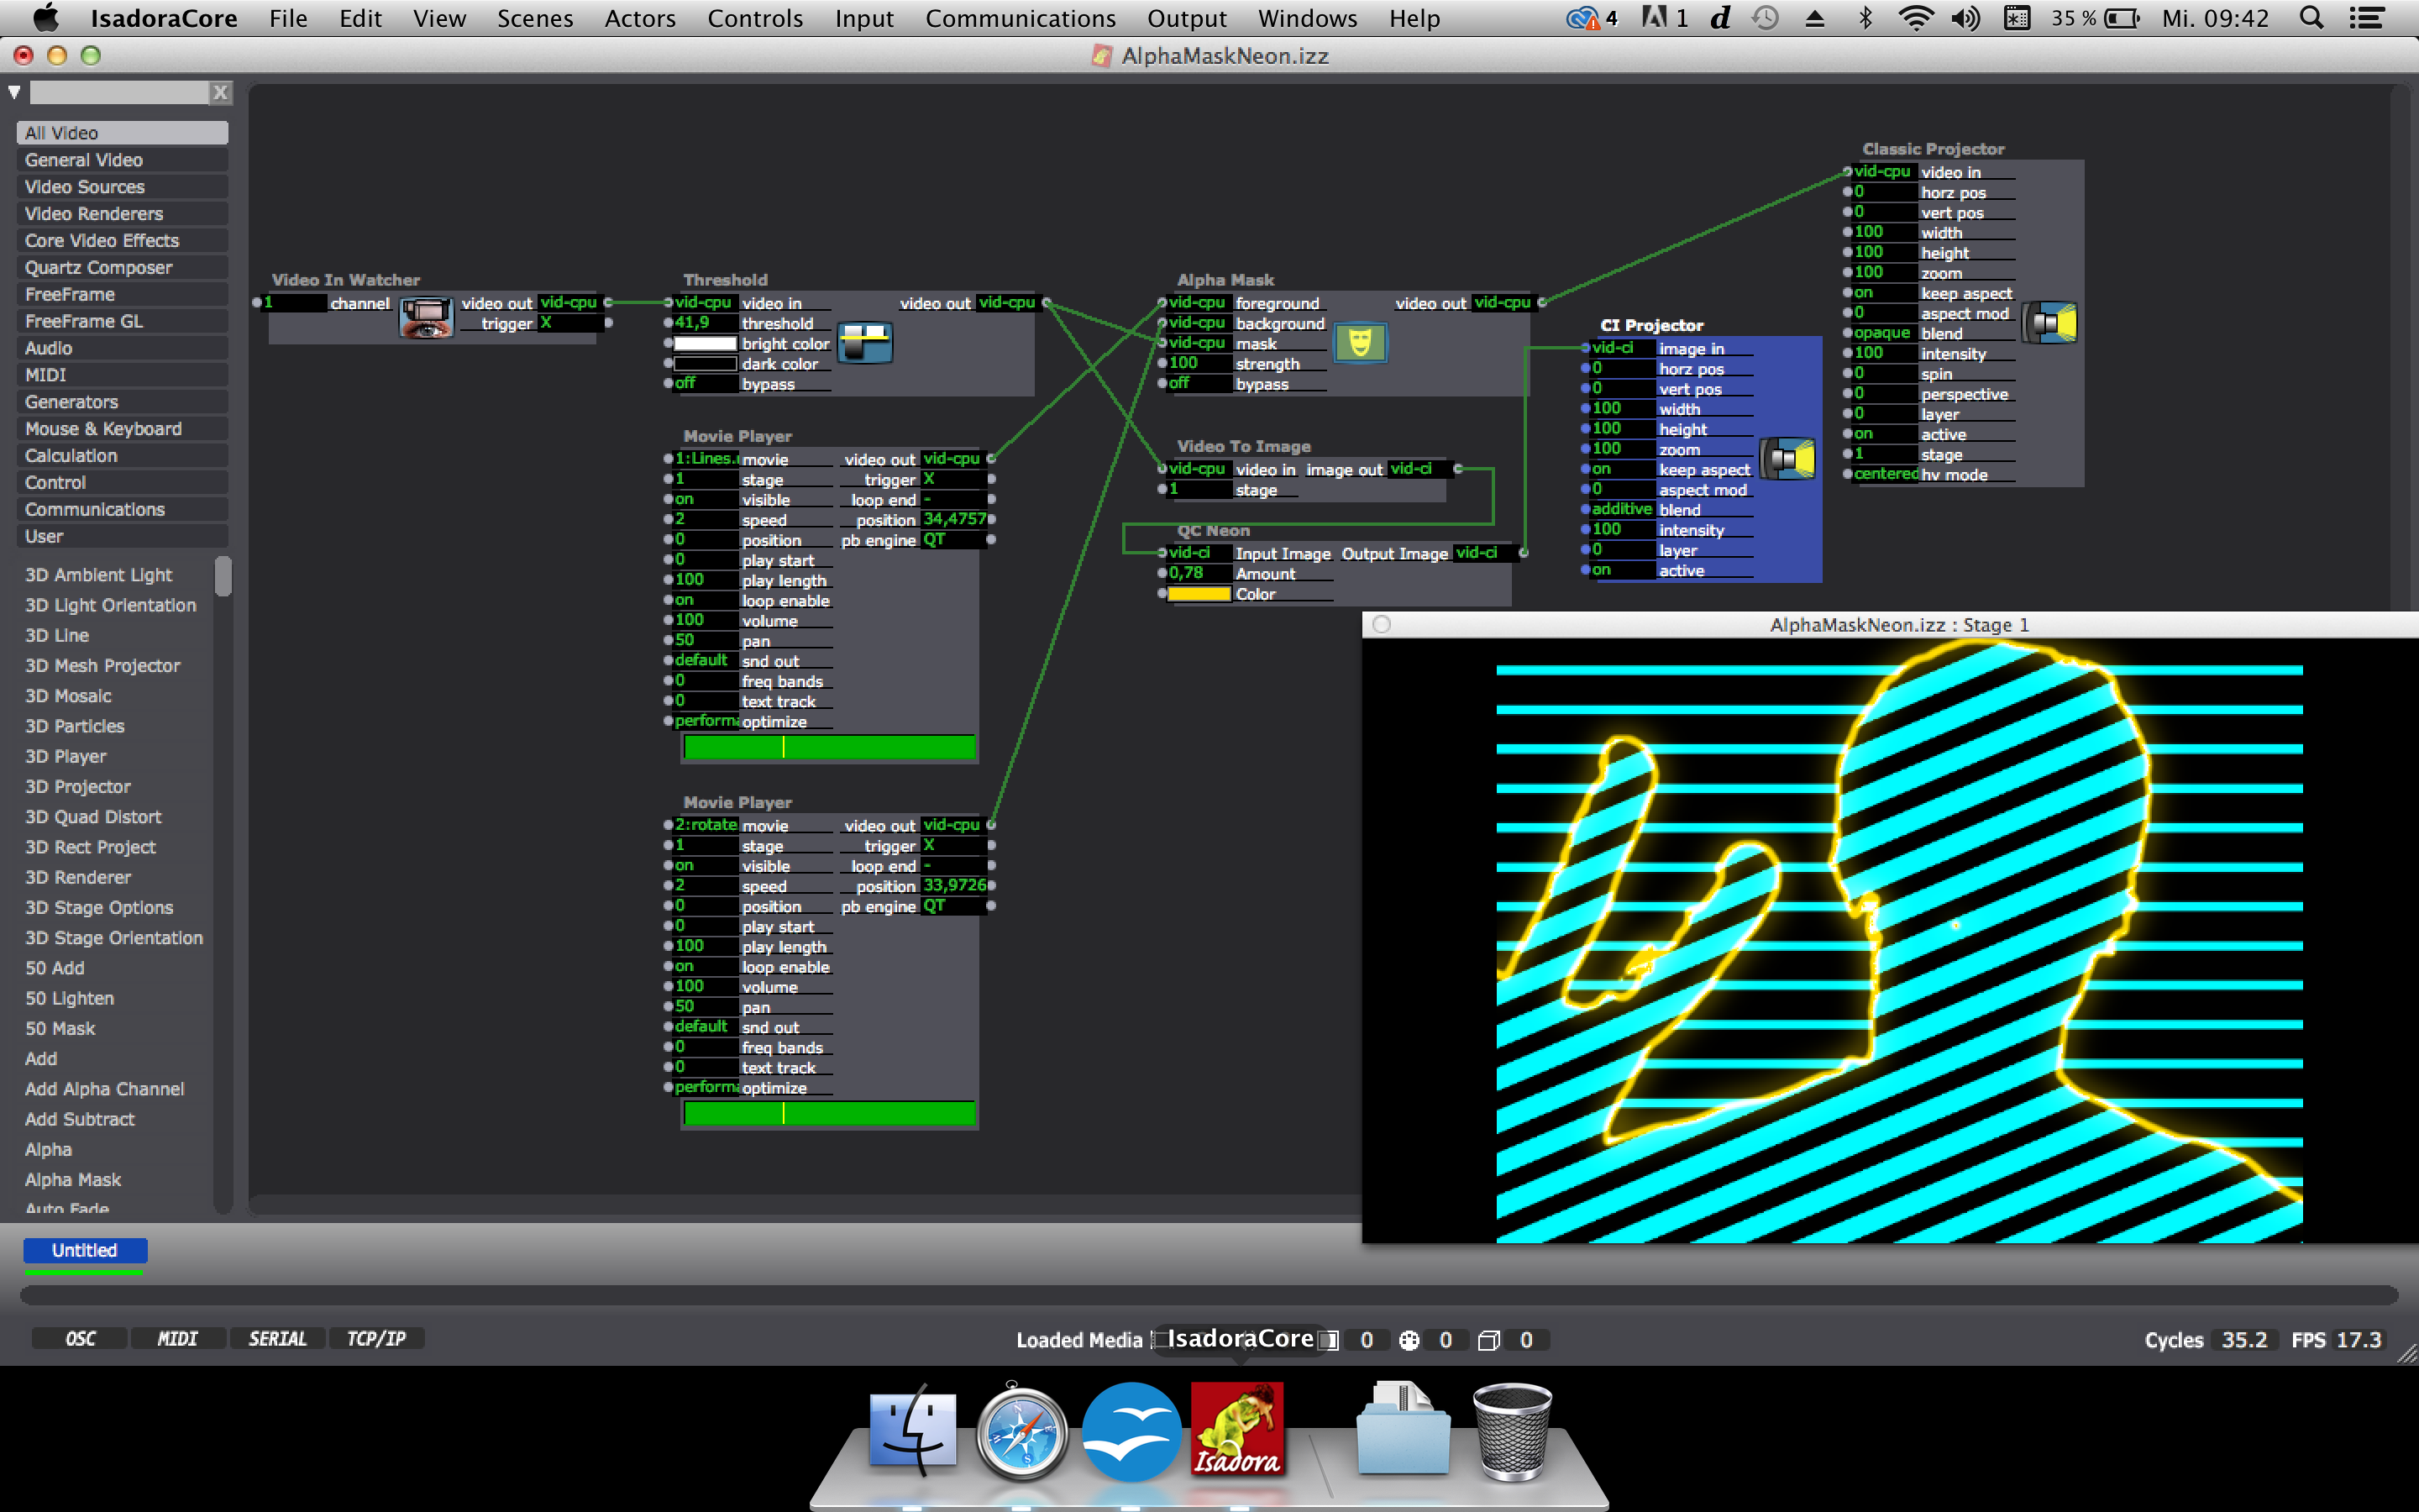Change second Movie Player snd out default
The image size is (2419, 1512).
(704, 1026)
